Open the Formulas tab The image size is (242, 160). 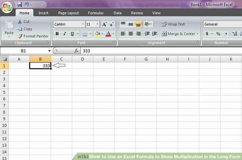point(96,13)
